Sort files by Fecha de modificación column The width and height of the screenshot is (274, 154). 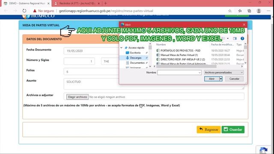pos(222,44)
